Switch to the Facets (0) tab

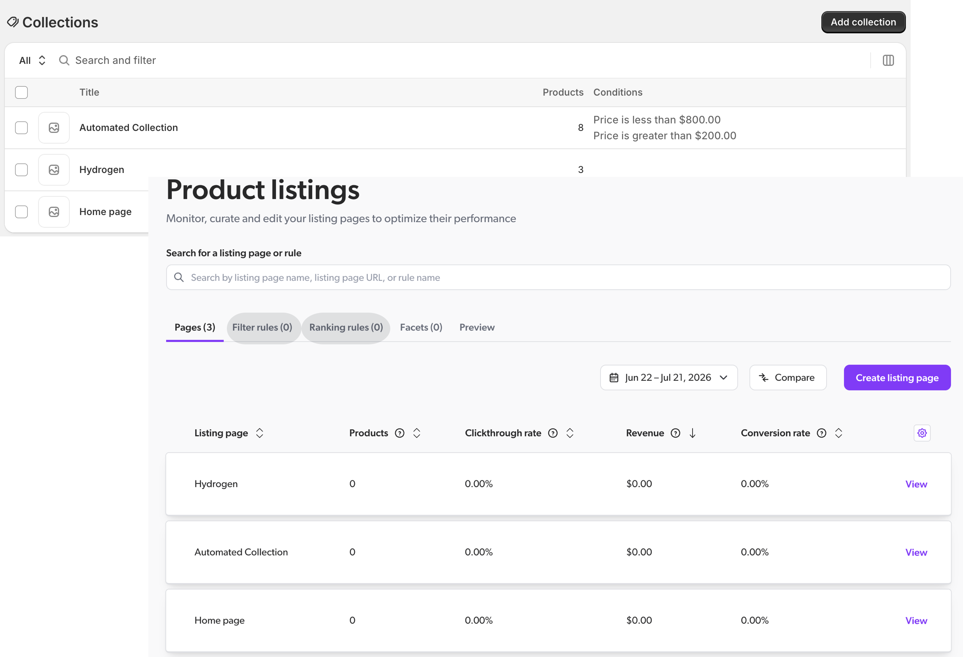pyautogui.click(x=421, y=327)
